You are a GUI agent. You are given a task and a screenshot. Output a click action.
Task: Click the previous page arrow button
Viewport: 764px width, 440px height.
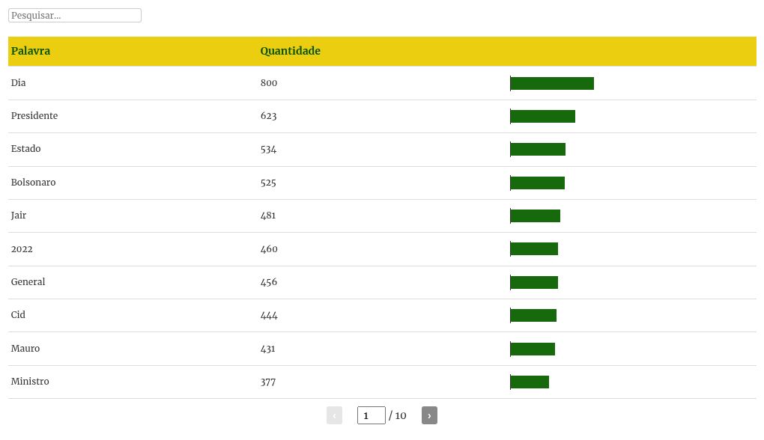pos(334,415)
